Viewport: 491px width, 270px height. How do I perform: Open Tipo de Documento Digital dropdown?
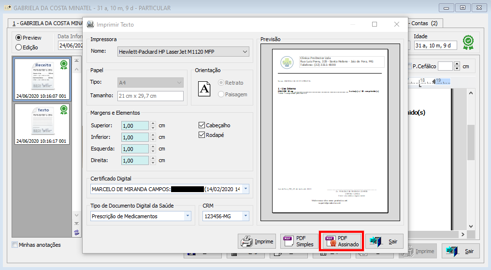click(188, 216)
